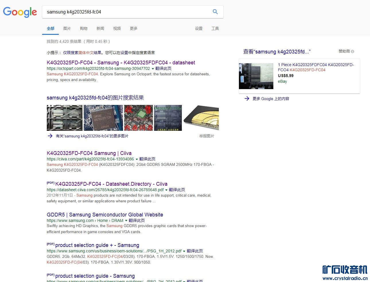Expand the dropdown arrow after the ciiva.com/part URL
Screen dimensions: 370x282
click(137, 159)
